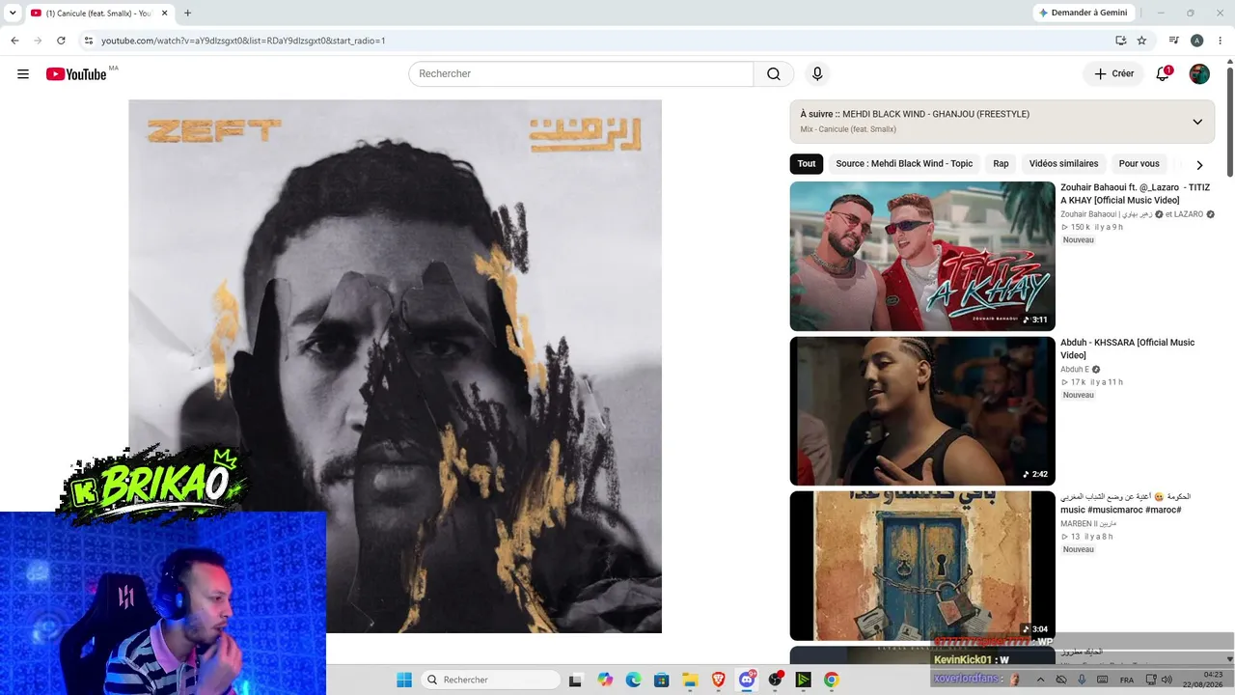Open the Windows Start menu
This screenshot has height=695, width=1235.
[x=404, y=680]
